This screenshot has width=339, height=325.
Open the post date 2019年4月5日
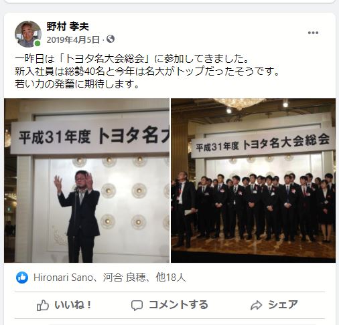pos(73,39)
